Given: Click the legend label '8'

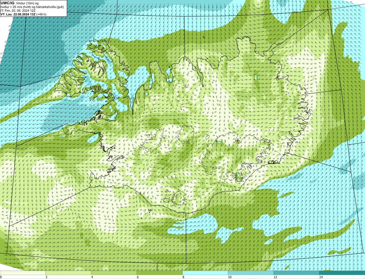Looking at the screenshot, I should pyautogui.click(x=183, y=277).
